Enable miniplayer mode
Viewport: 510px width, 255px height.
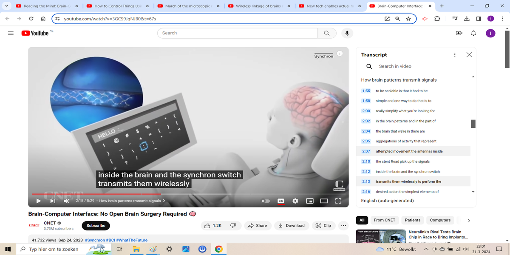[x=310, y=201]
